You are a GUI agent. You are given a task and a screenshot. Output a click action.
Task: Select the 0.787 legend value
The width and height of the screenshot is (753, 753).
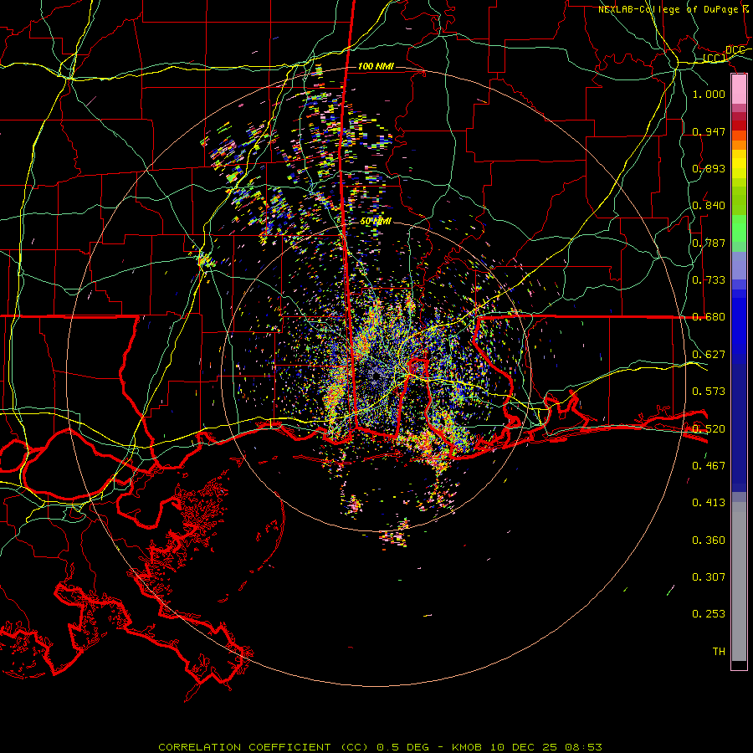click(x=709, y=243)
